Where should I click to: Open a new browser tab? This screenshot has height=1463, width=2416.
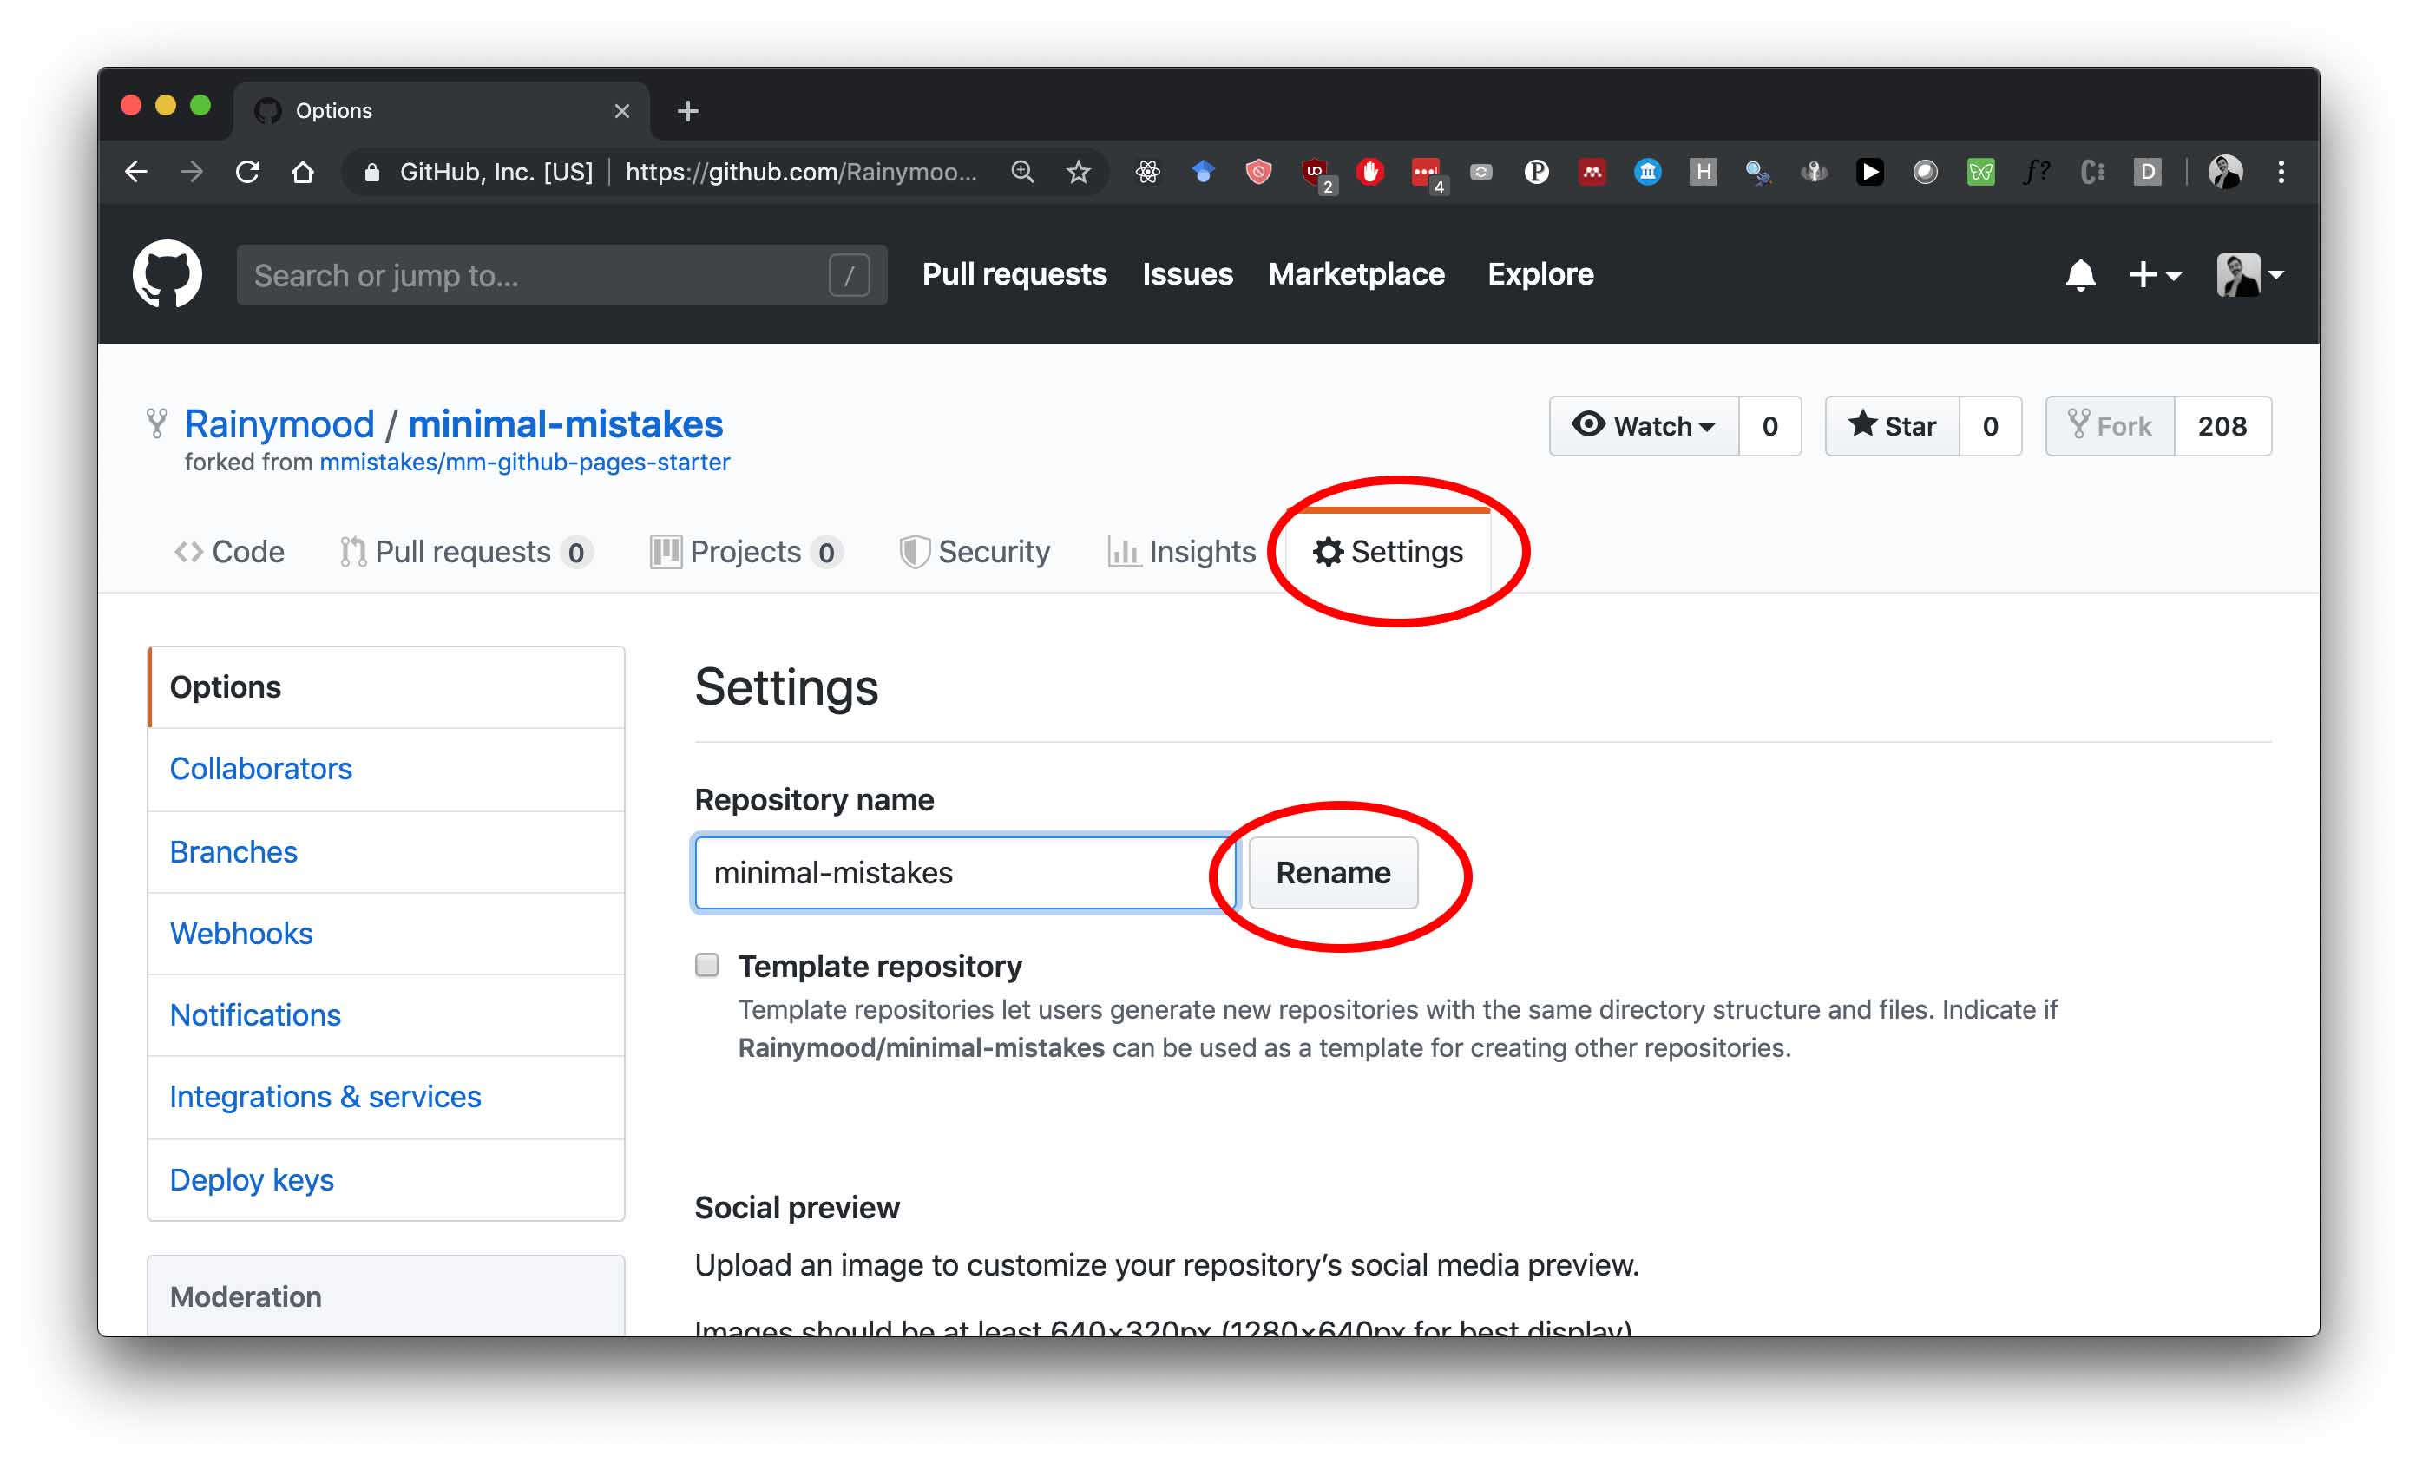click(x=688, y=111)
